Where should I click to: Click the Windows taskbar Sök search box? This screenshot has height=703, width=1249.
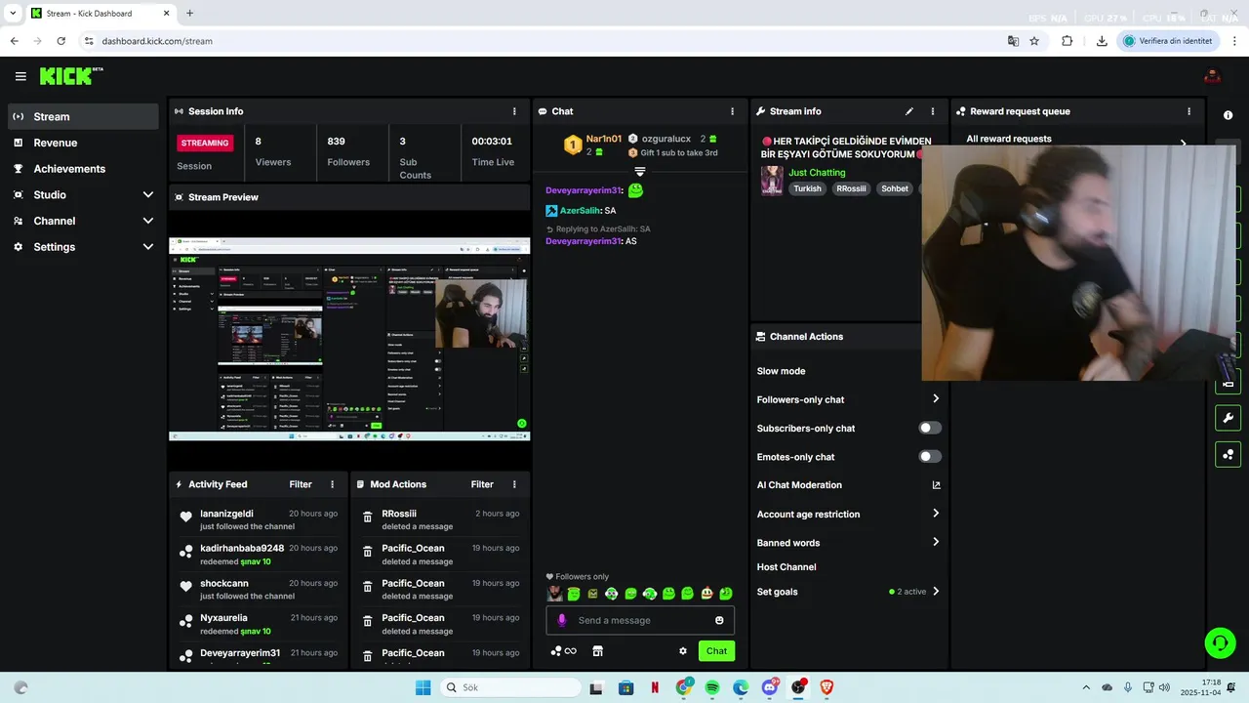tap(510, 687)
